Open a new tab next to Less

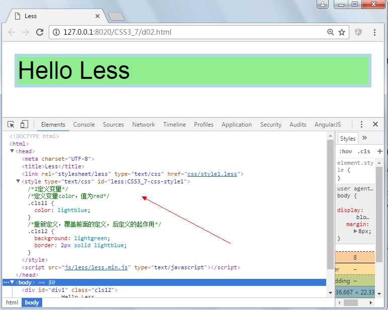click(116, 17)
